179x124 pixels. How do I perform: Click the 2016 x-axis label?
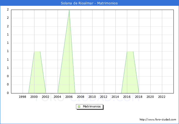[x=127, y=97]
